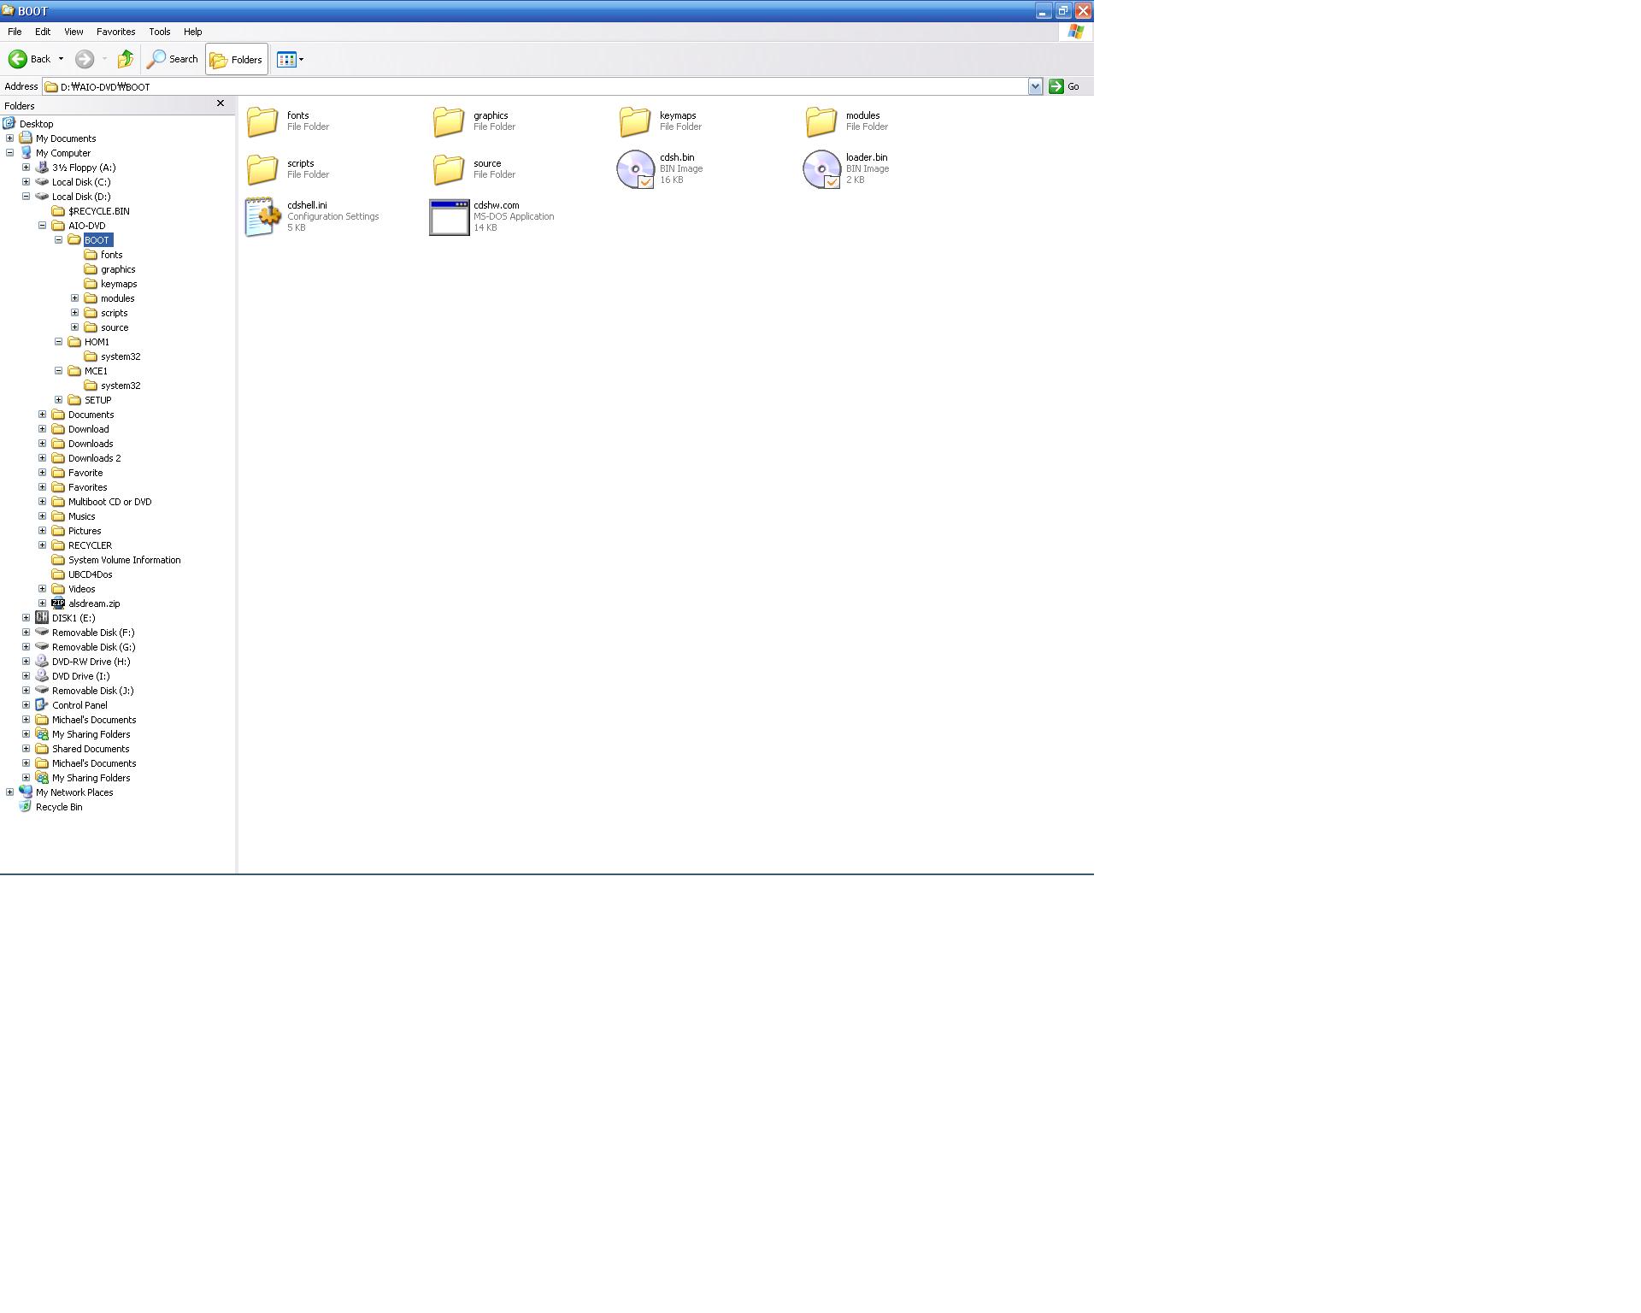Select the fonts folder icon in file list
The image size is (1641, 1313).
tap(262, 121)
